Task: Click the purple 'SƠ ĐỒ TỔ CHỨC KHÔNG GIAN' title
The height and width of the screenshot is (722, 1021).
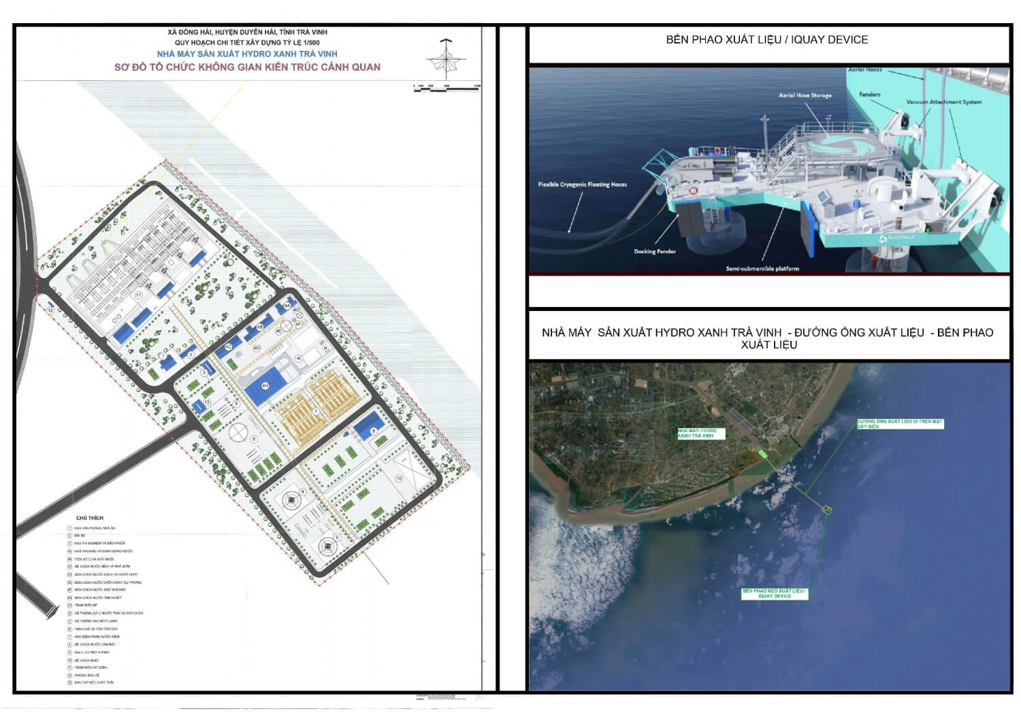Action: coord(247,67)
